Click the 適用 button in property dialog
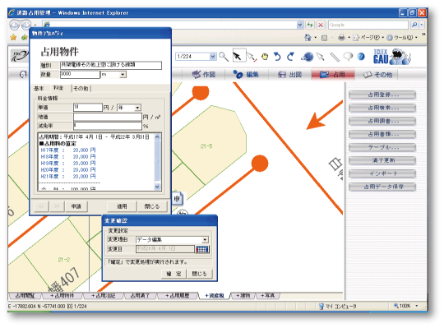This screenshot has width=444, height=328. (122, 206)
